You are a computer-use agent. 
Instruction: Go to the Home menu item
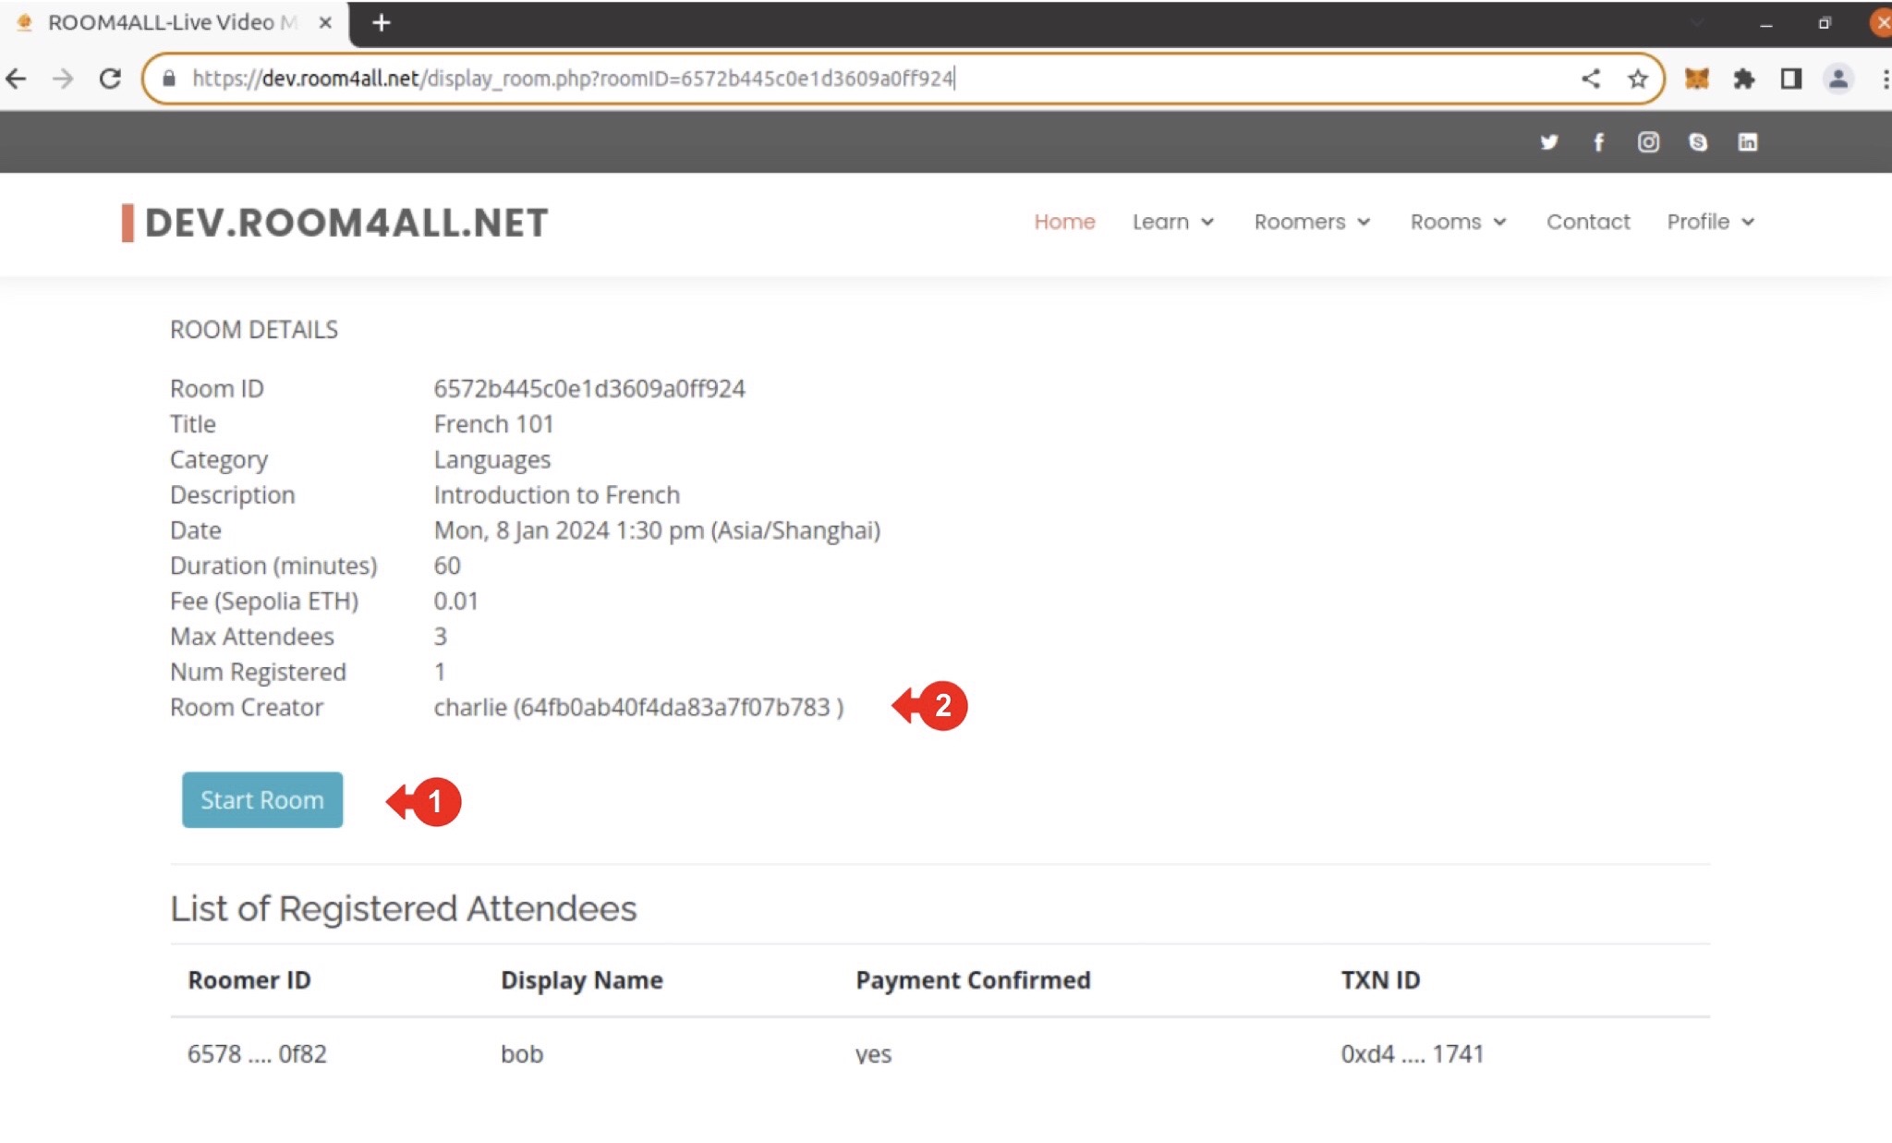click(1064, 222)
